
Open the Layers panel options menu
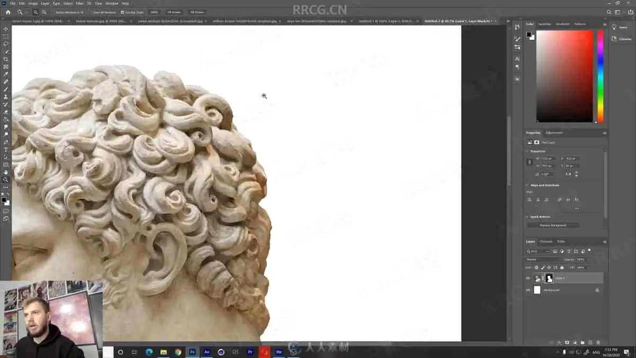tap(604, 242)
